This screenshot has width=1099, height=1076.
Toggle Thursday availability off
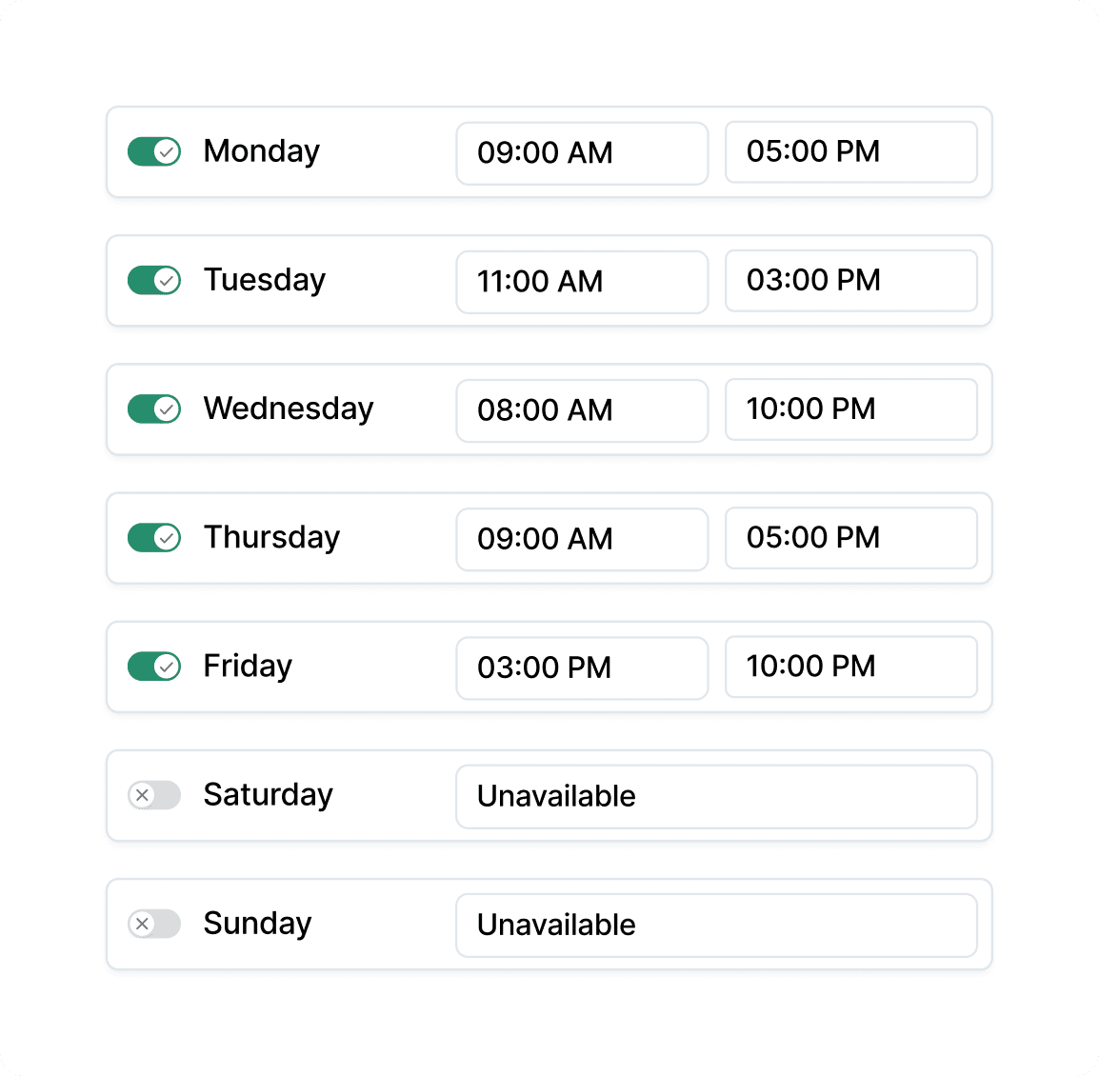tap(153, 537)
